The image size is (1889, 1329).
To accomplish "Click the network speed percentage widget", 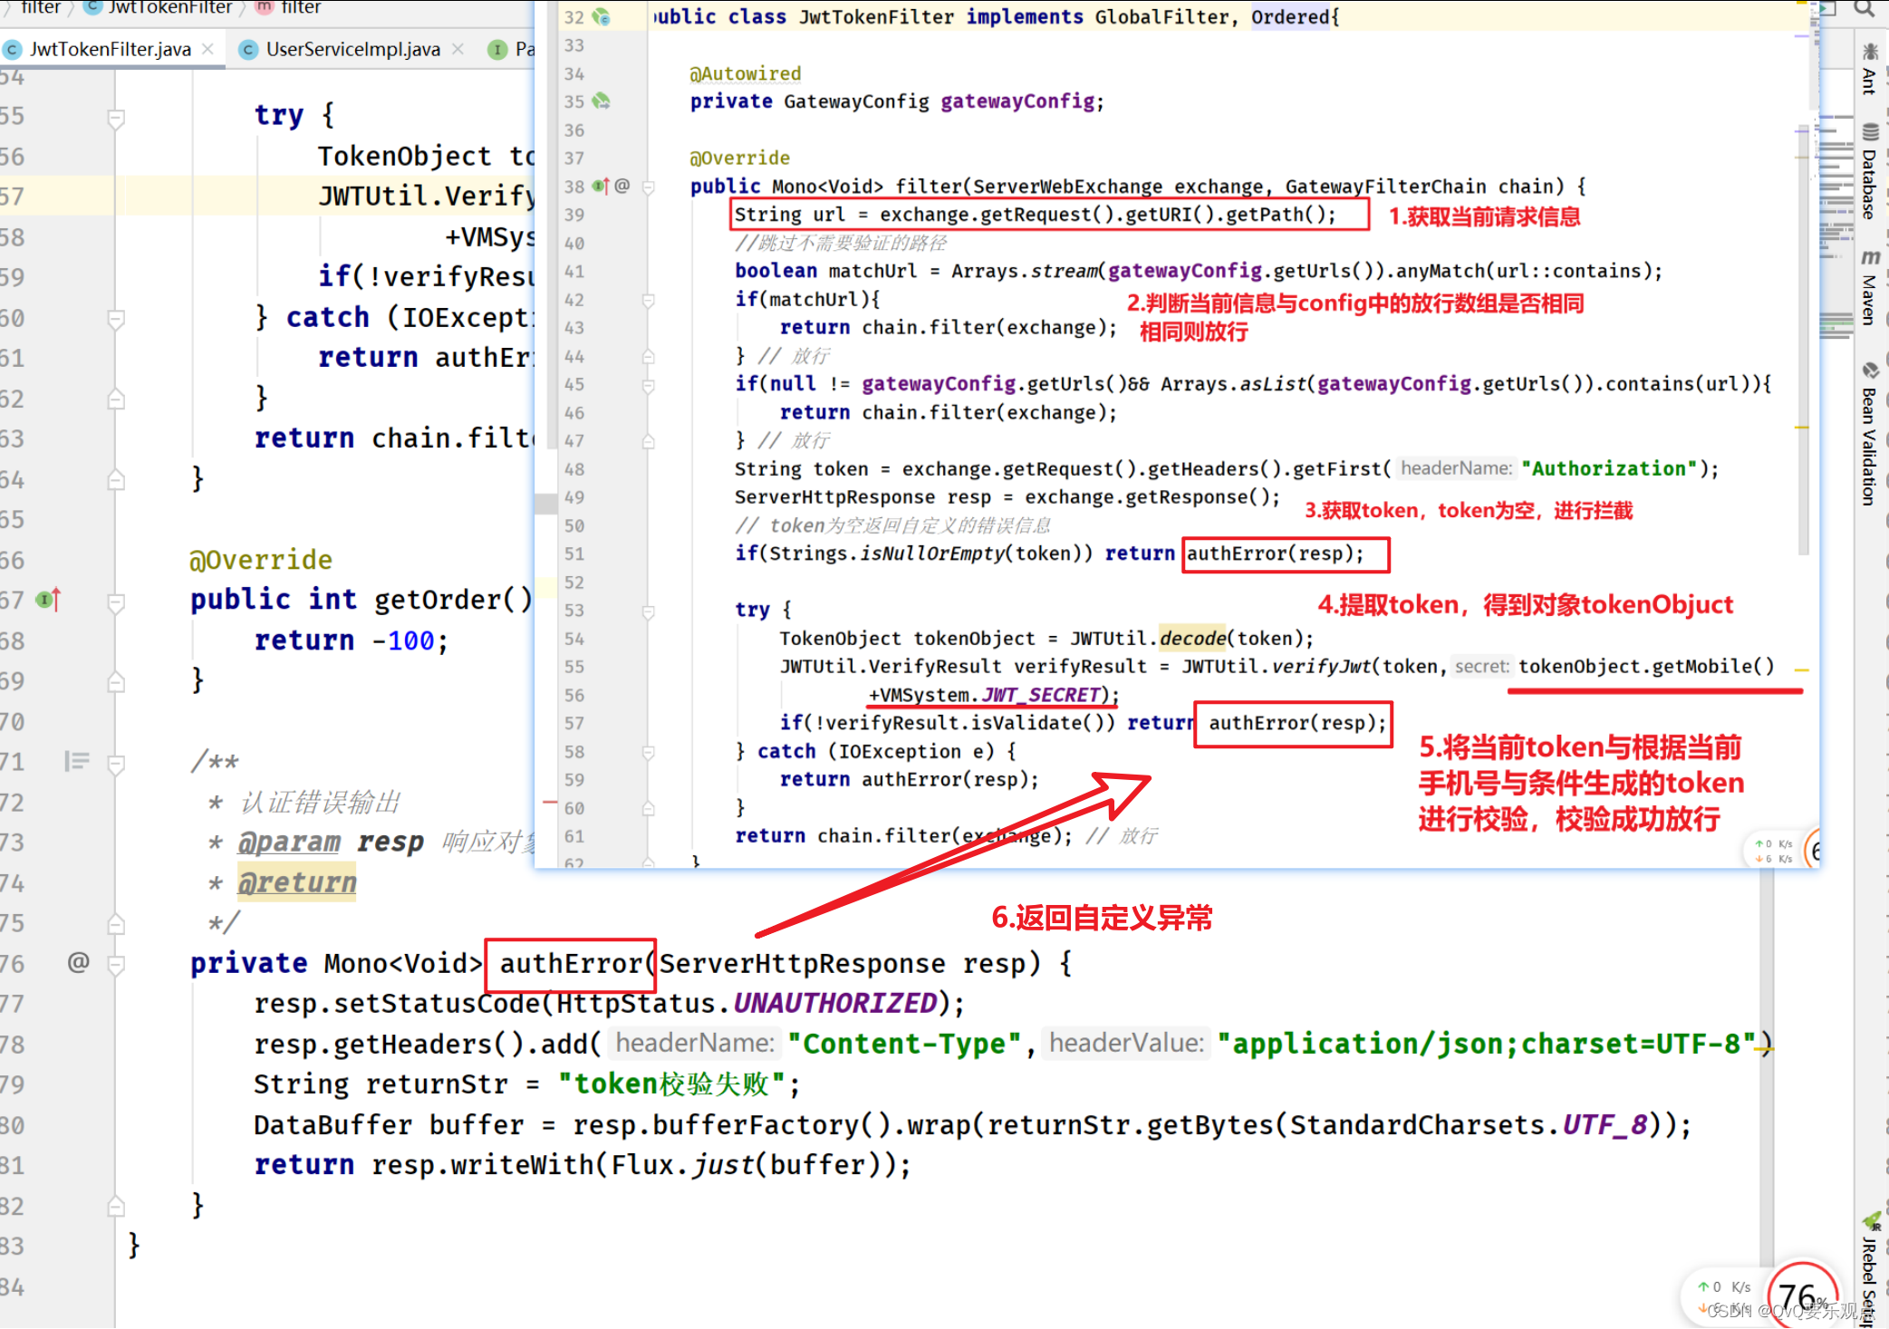I will point(1803,1295).
